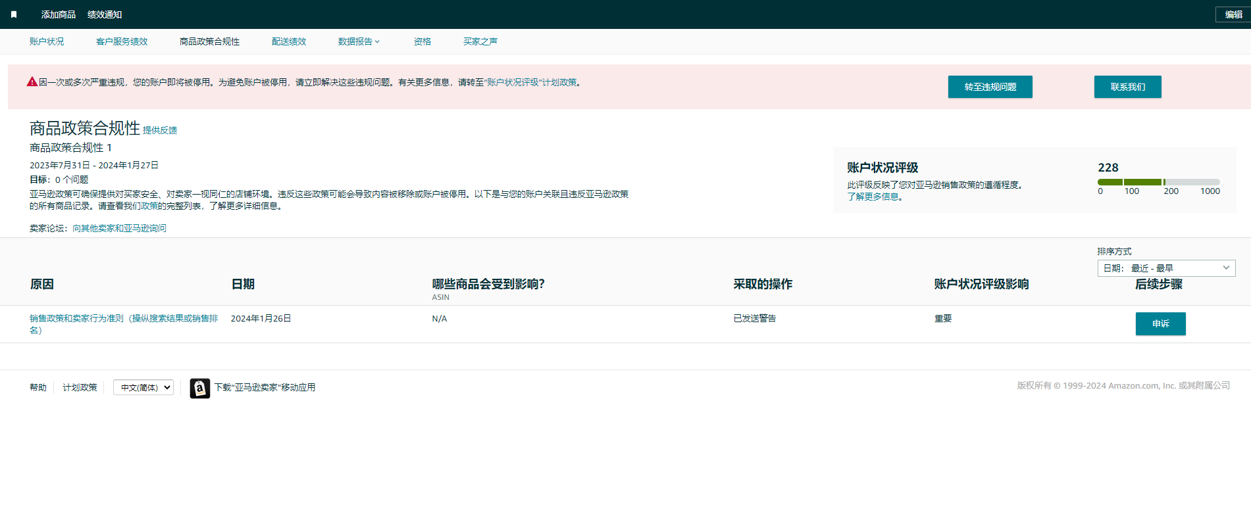Click the 提供反馈 link
The image size is (1251, 526).
[x=160, y=130]
